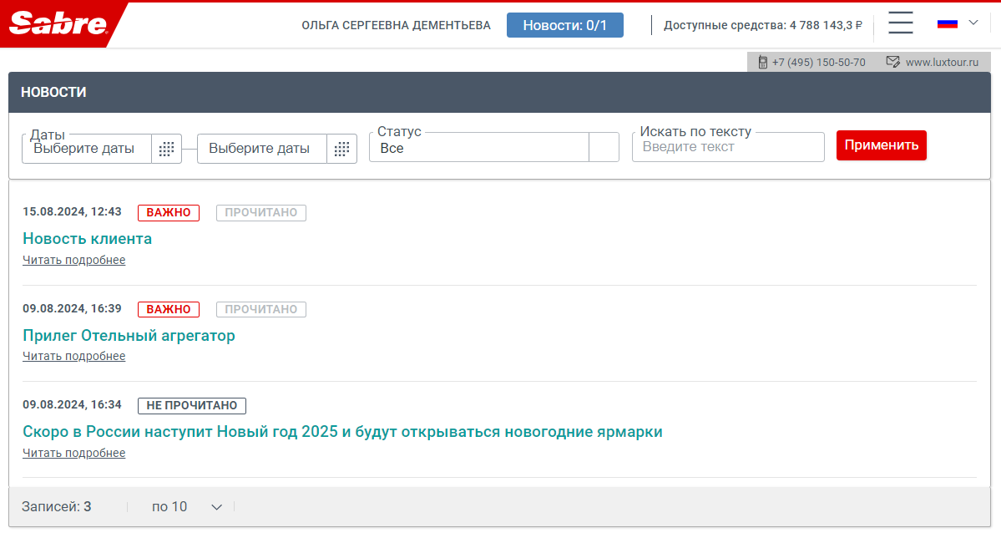Click the Russian flag language icon
This screenshot has height=538, width=1001.
(x=947, y=23)
